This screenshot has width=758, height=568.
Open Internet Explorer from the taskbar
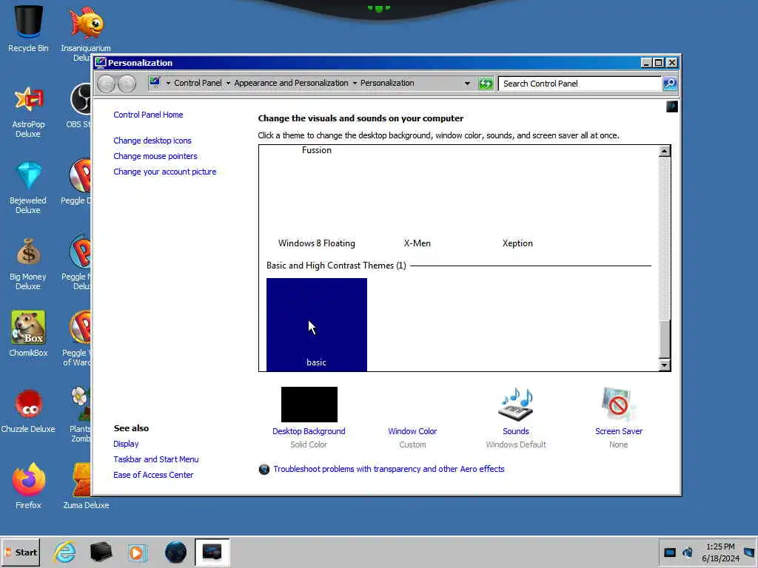tap(65, 552)
